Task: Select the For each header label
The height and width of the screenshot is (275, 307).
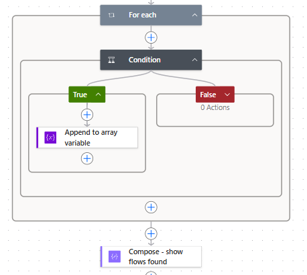Action: click(142, 15)
